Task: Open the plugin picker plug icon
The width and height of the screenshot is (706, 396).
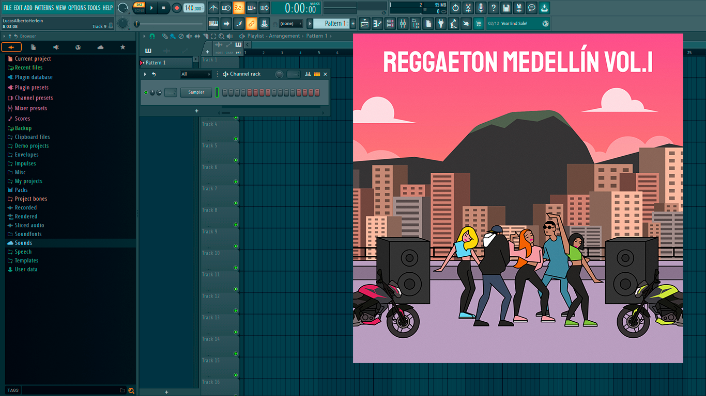Action: point(441,23)
